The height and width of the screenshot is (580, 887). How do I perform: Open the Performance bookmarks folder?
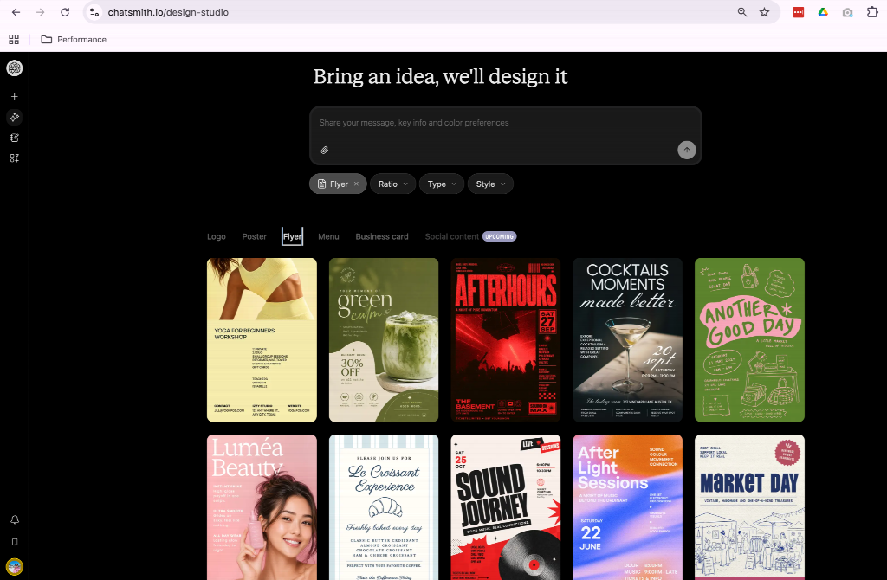[x=74, y=40]
